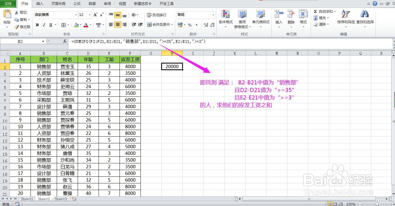Toggle align text left

tap(111, 25)
